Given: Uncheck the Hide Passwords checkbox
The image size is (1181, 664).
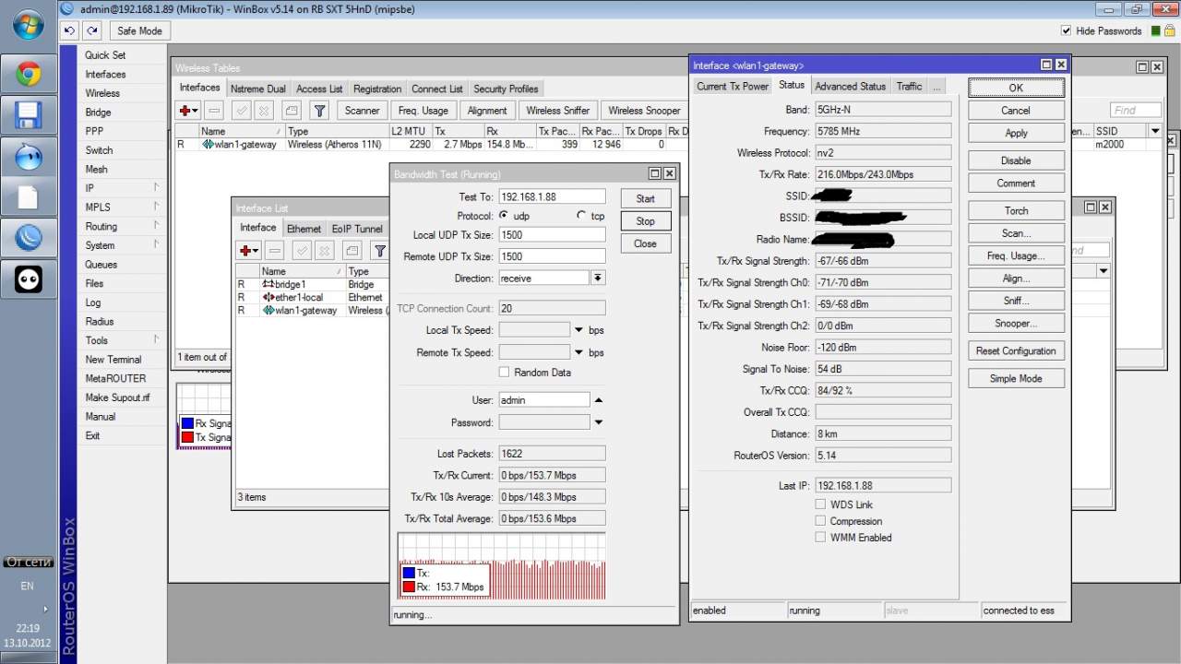Looking at the screenshot, I should pyautogui.click(x=1067, y=30).
